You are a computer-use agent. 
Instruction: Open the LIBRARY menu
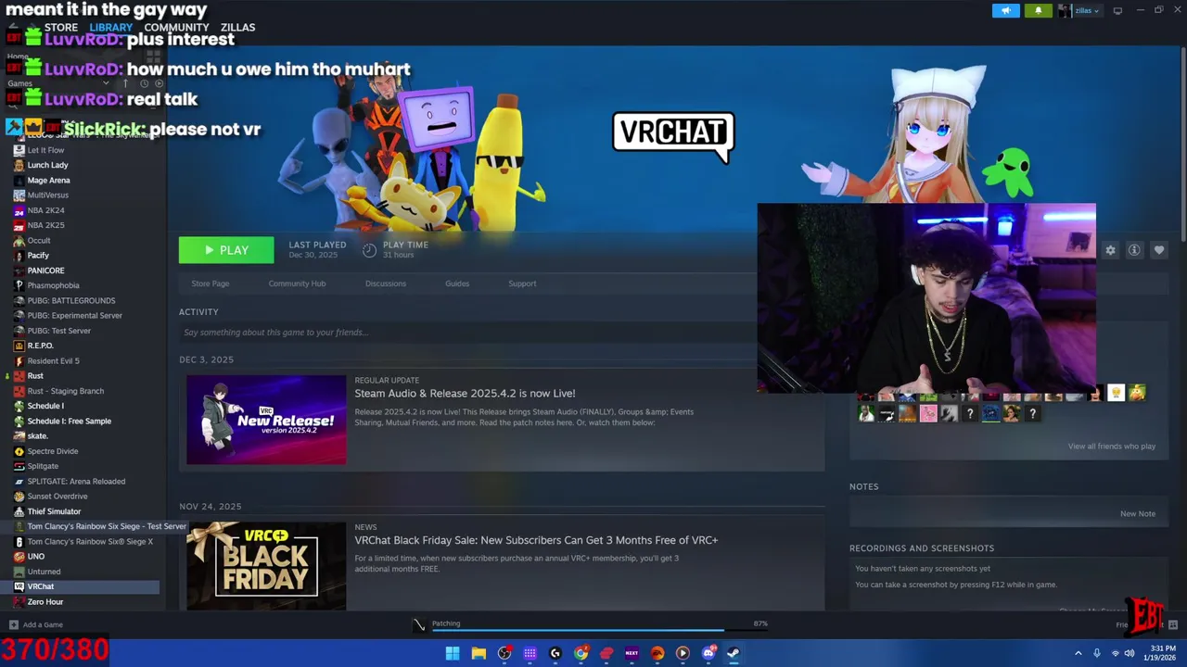[110, 27]
